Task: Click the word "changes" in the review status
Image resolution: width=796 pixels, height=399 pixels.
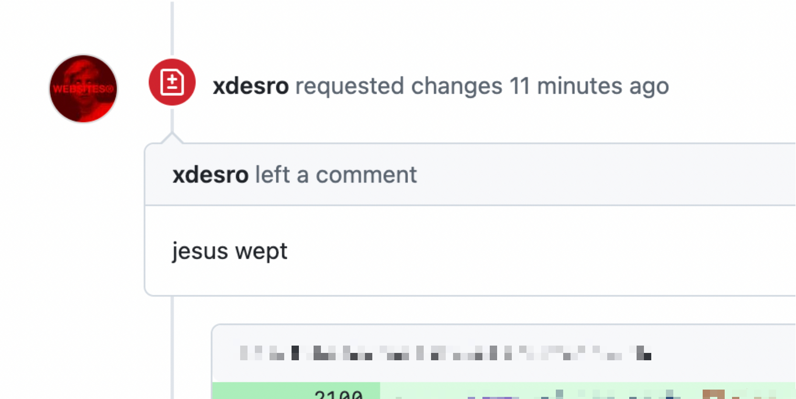Action: point(456,86)
